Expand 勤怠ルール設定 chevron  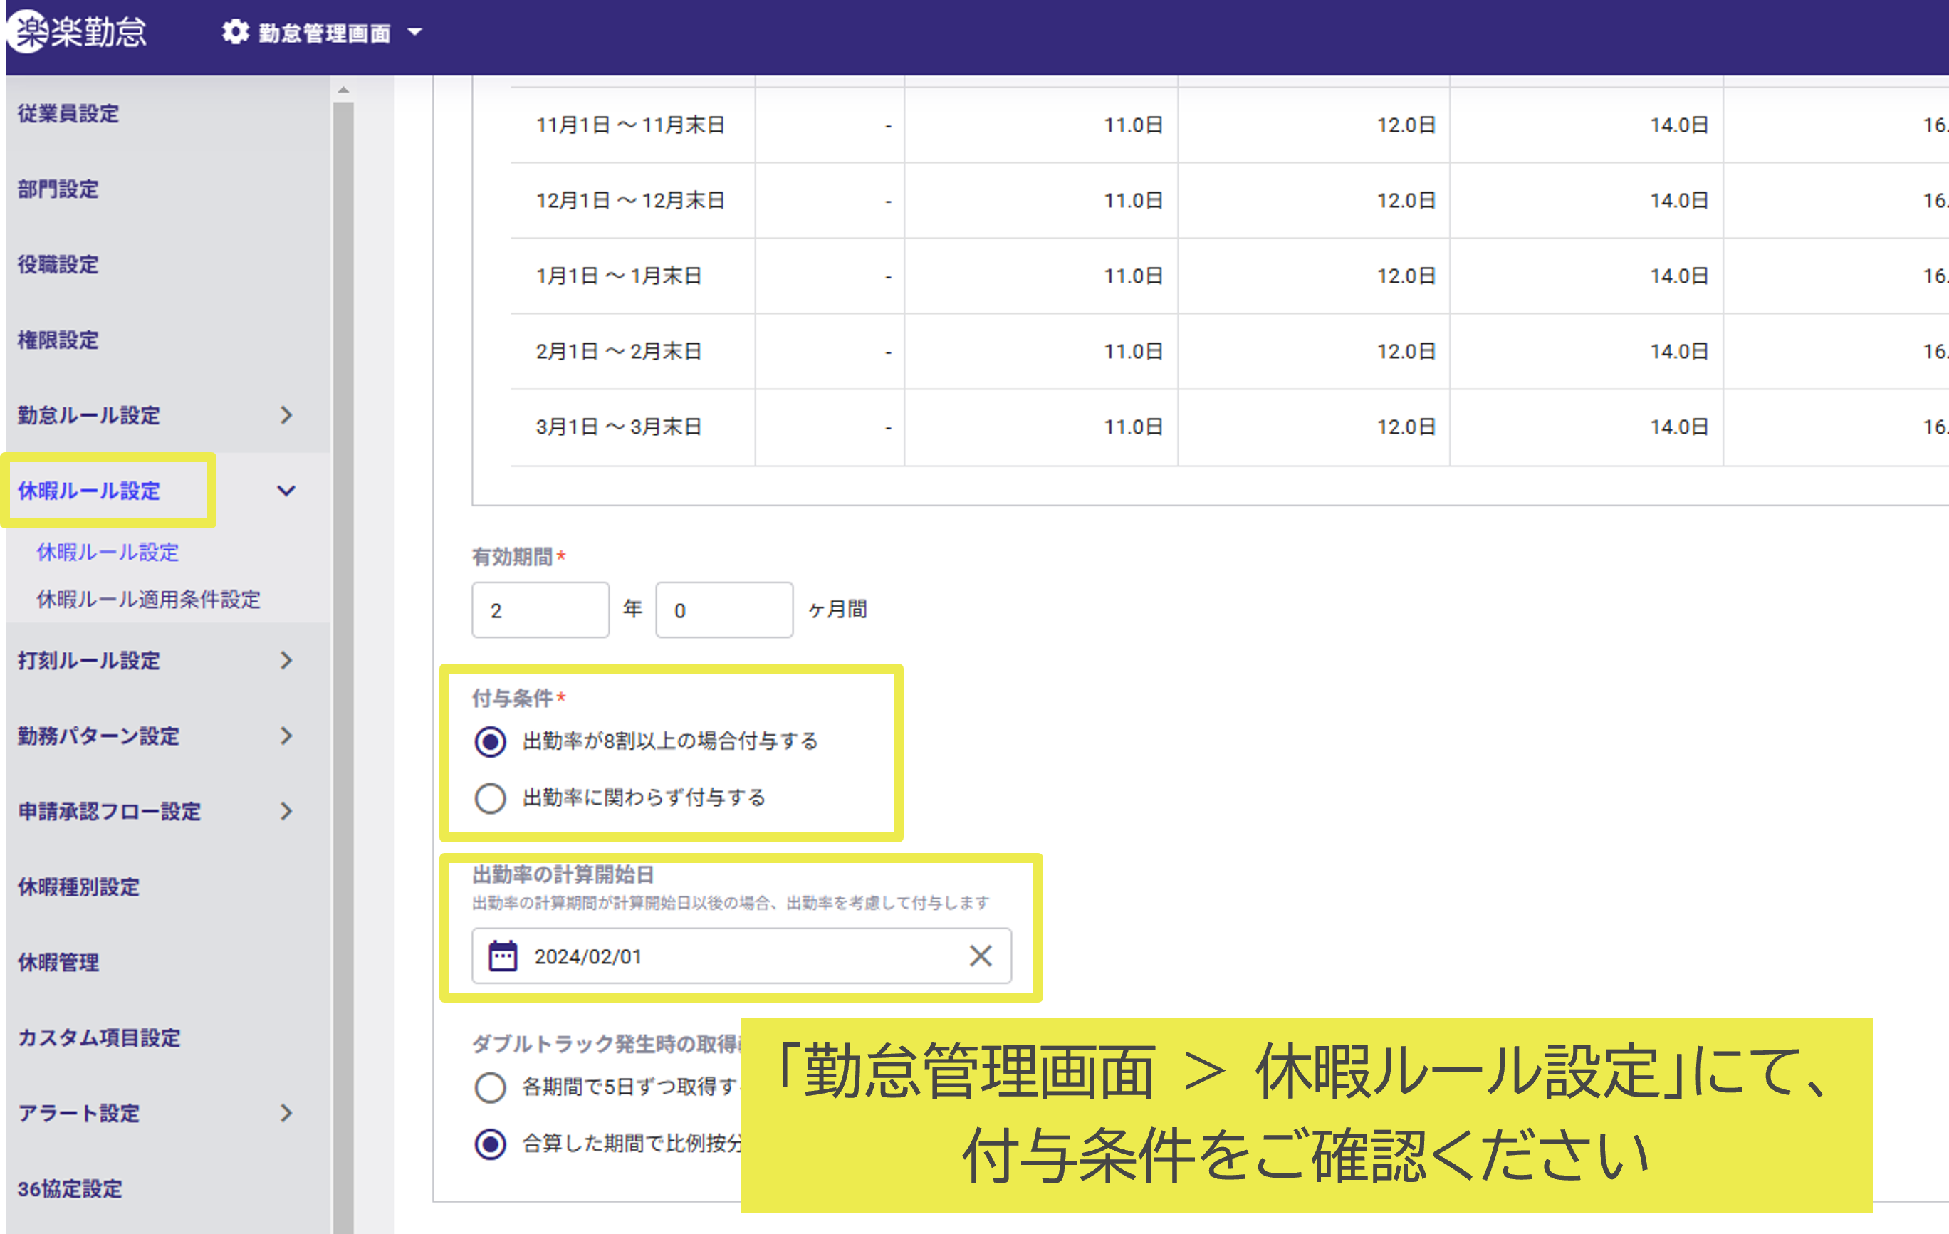[x=286, y=415]
